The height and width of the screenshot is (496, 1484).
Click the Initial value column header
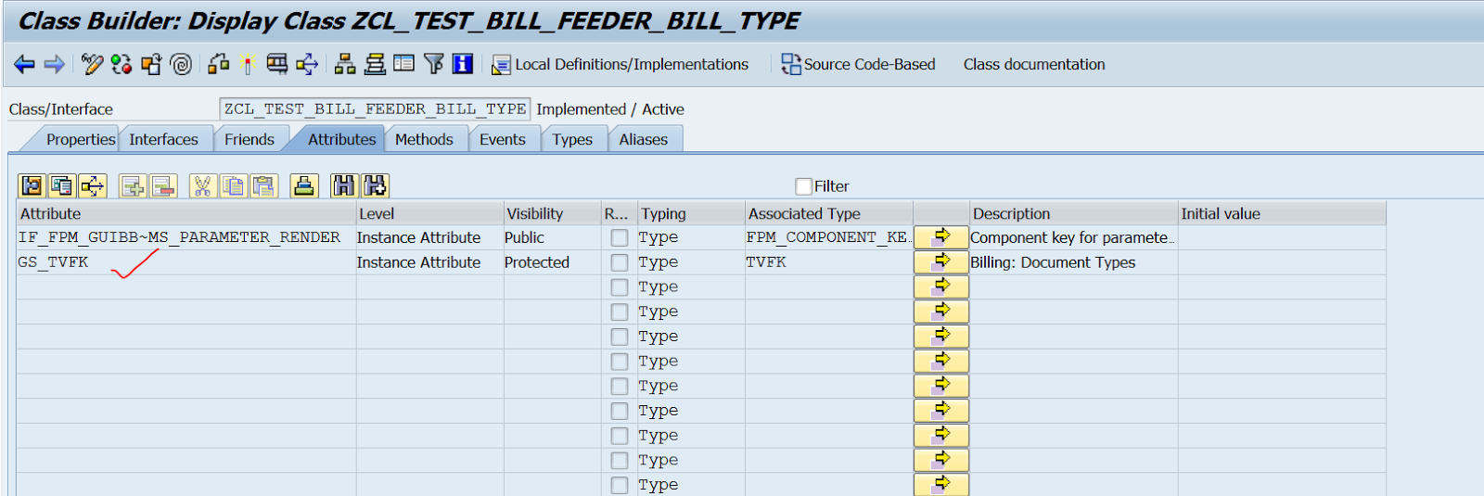coord(1282,213)
